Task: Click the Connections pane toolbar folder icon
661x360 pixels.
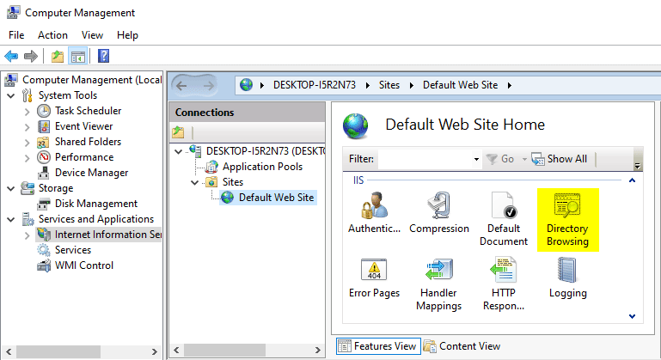Action: tap(178, 132)
